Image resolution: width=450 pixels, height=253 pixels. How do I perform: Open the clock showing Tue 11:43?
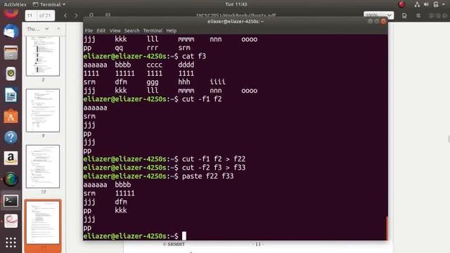(236, 4)
